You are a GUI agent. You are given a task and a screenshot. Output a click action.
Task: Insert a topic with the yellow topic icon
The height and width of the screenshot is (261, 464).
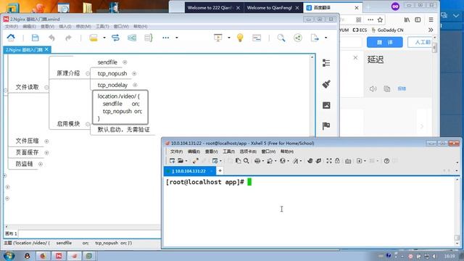click(94, 38)
